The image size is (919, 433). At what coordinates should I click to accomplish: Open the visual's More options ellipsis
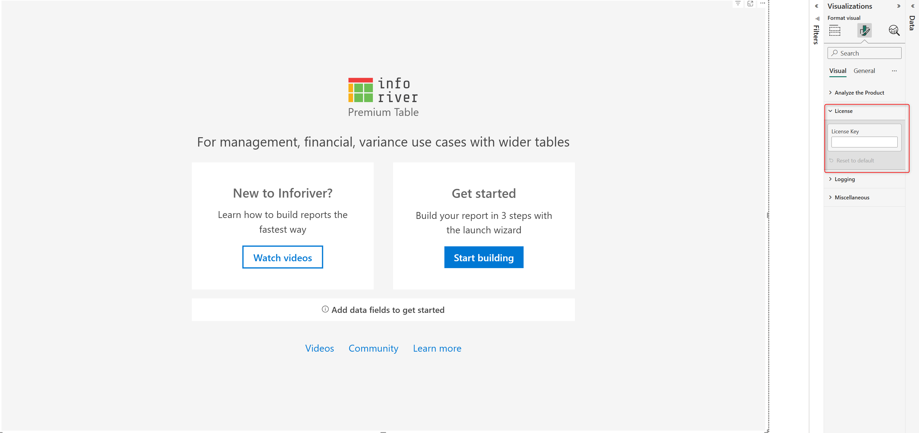[762, 4]
